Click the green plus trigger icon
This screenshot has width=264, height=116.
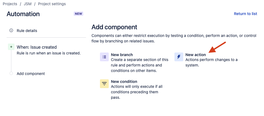11,47
